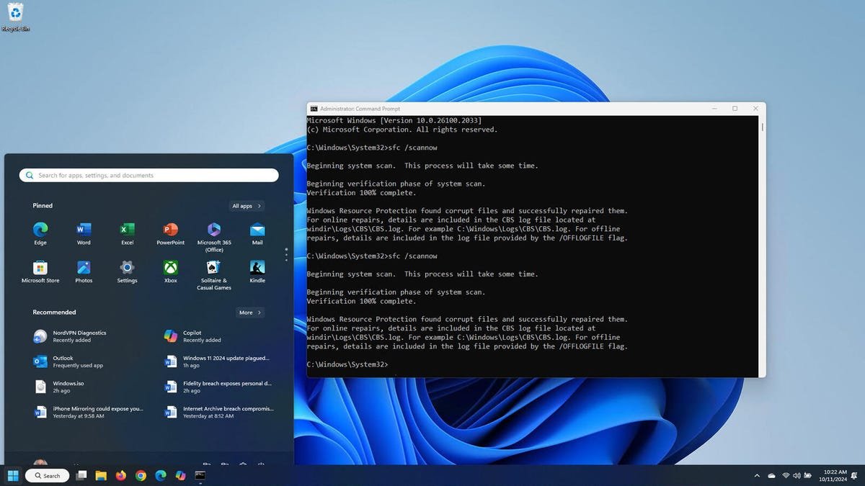Open the pinned Solitaire & Casual Games
The image size is (865, 486).
(x=214, y=274)
